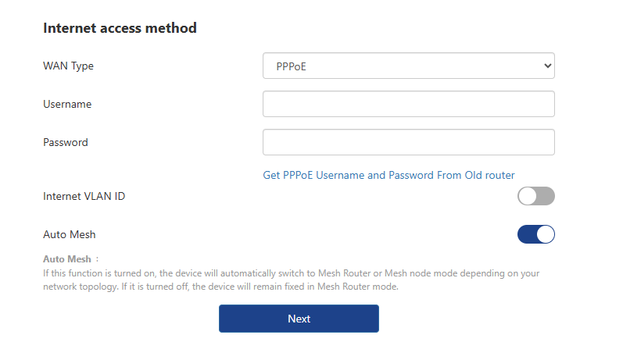Click the Internet VLAN ID label
Screen dimensions: 623x342
click(x=84, y=196)
